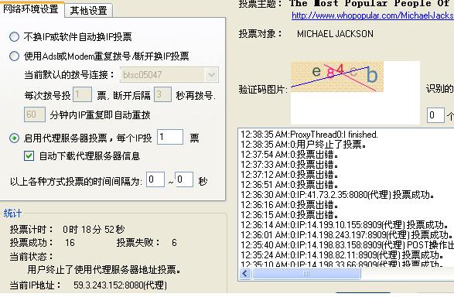Toggle 自动下载代理服务器信息 checkbox
Screen dimensions: 454x297
pos(29,156)
